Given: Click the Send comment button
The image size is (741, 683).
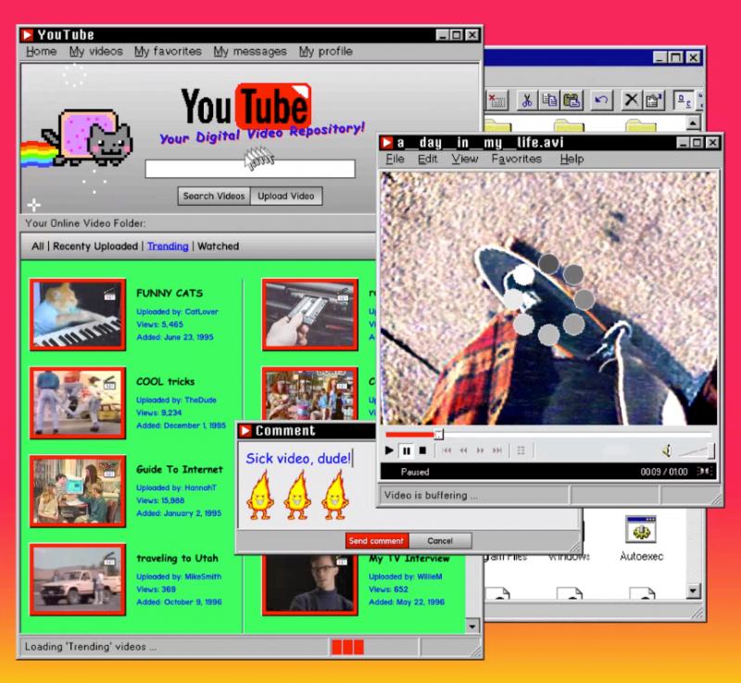Looking at the screenshot, I should (x=377, y=540).
